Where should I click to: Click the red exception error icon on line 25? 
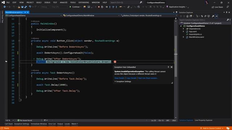115,62
